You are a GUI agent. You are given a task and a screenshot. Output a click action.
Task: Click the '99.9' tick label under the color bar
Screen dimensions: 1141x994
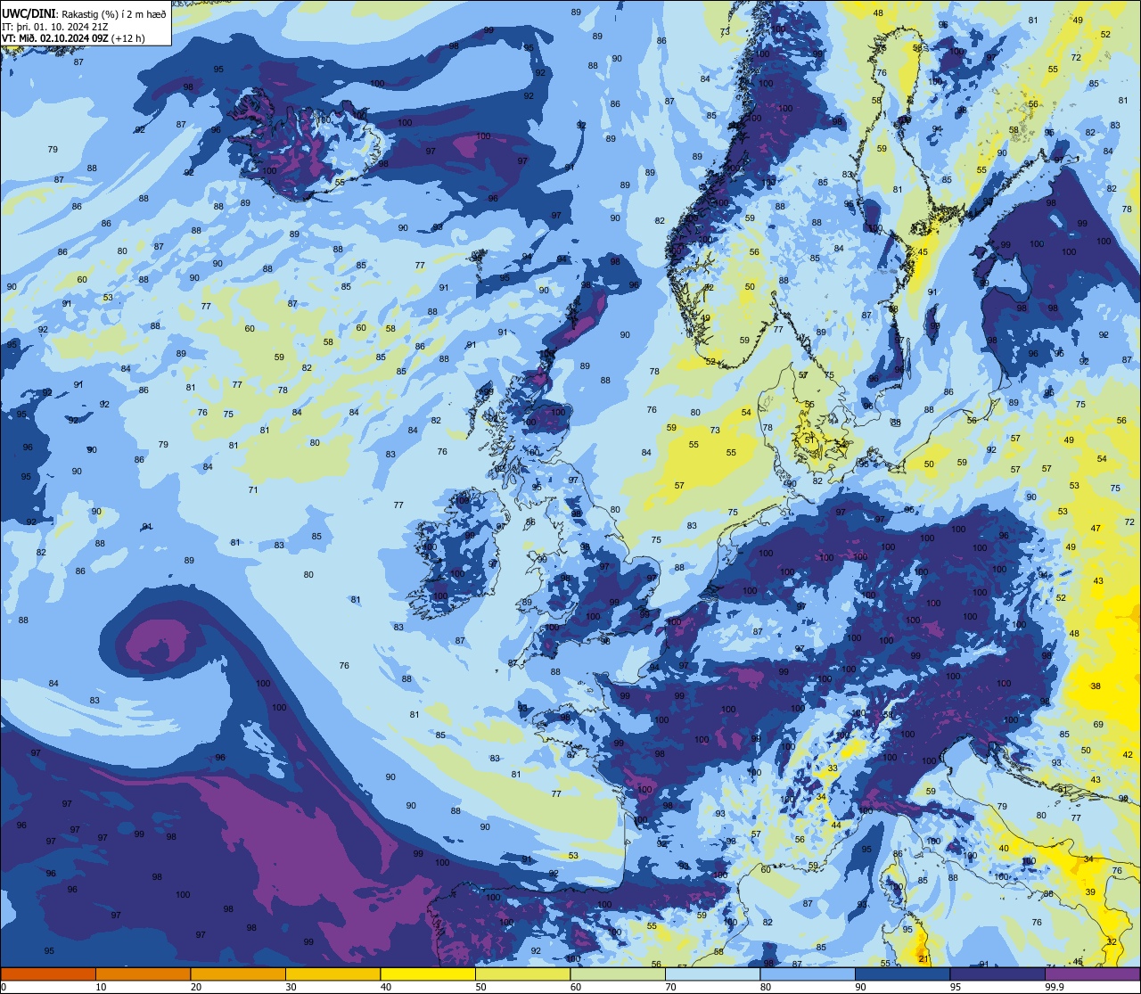1055,987
